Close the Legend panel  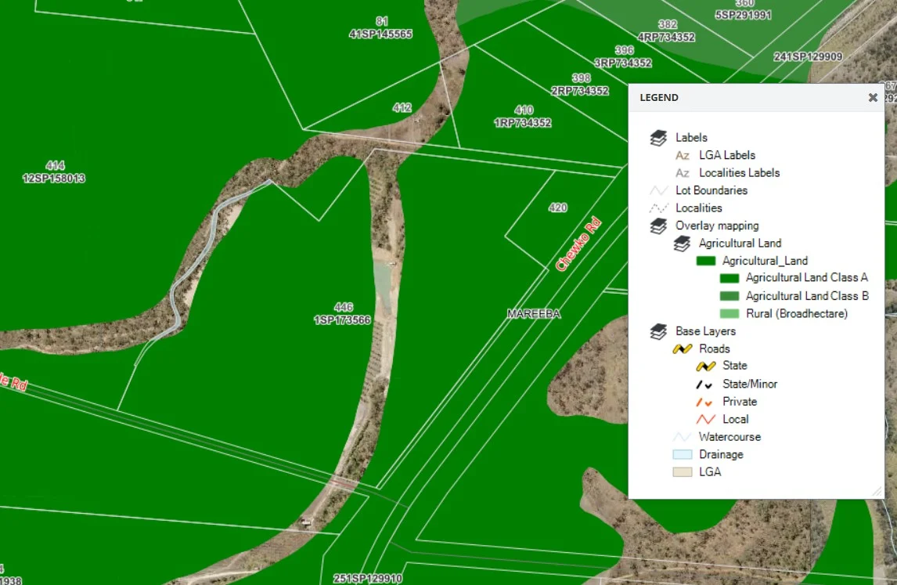click(x=873, y=98)
